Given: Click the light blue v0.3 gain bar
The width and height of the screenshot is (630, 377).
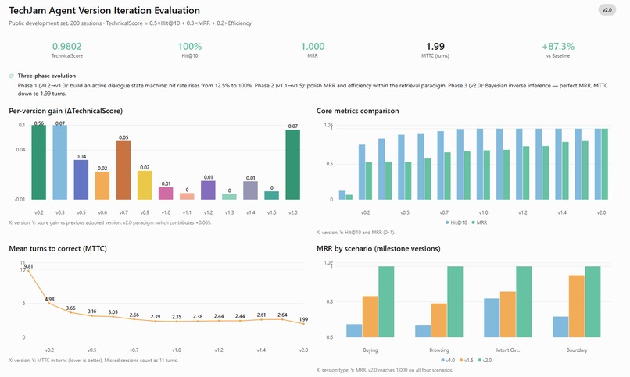Looking at the screenshot, I should click(x=60, y=162).
